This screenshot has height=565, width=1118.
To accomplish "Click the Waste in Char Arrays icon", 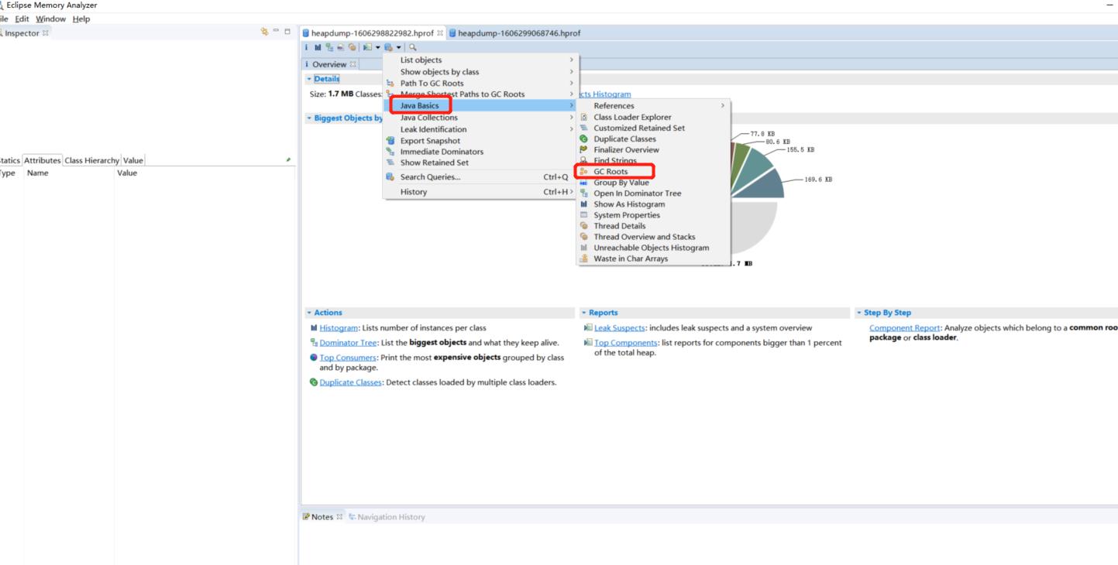I will point(584,259).
